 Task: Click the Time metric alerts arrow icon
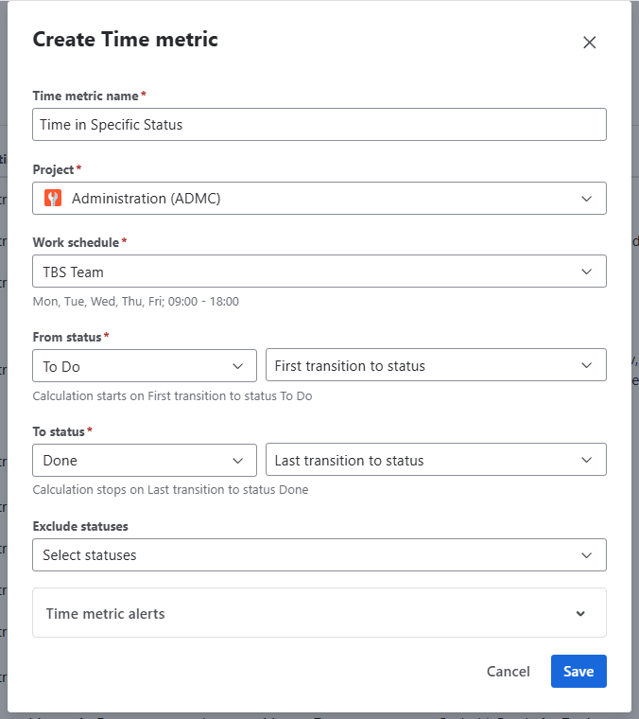pyautogui.click(x=580, y=614)
